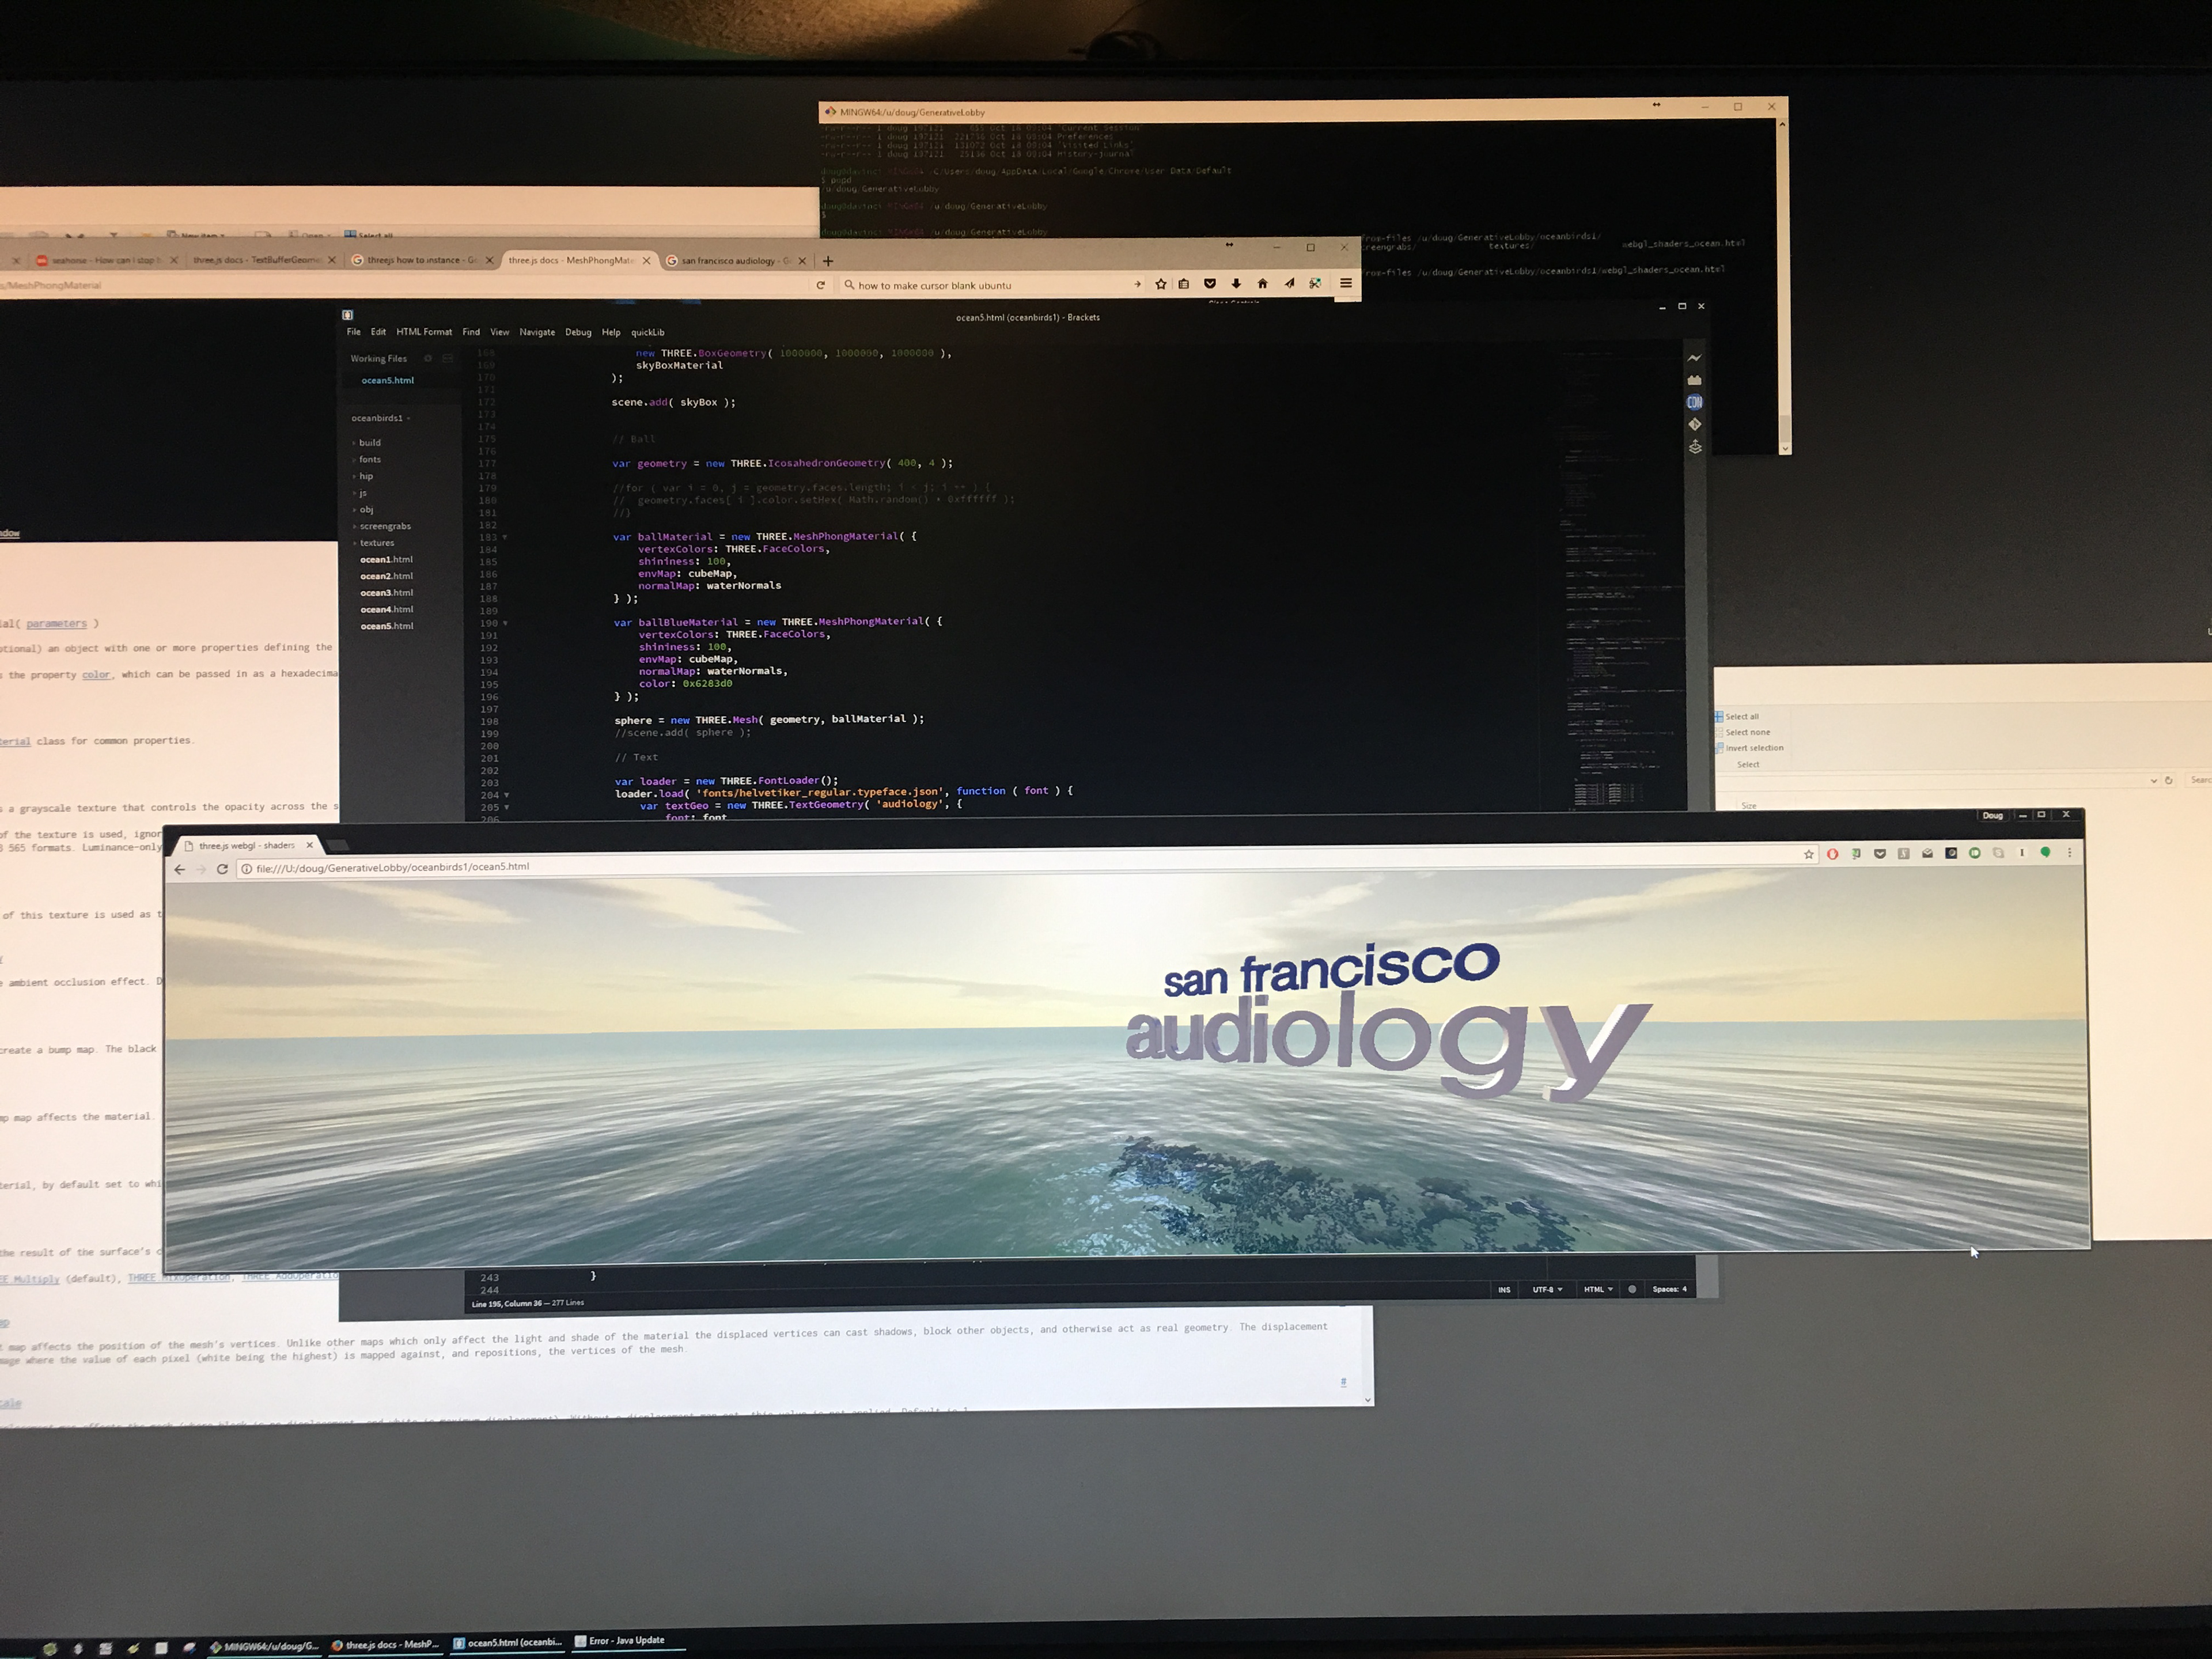
Task: Toggle the INS insert mode indicator
Action: [1504, 1290]
